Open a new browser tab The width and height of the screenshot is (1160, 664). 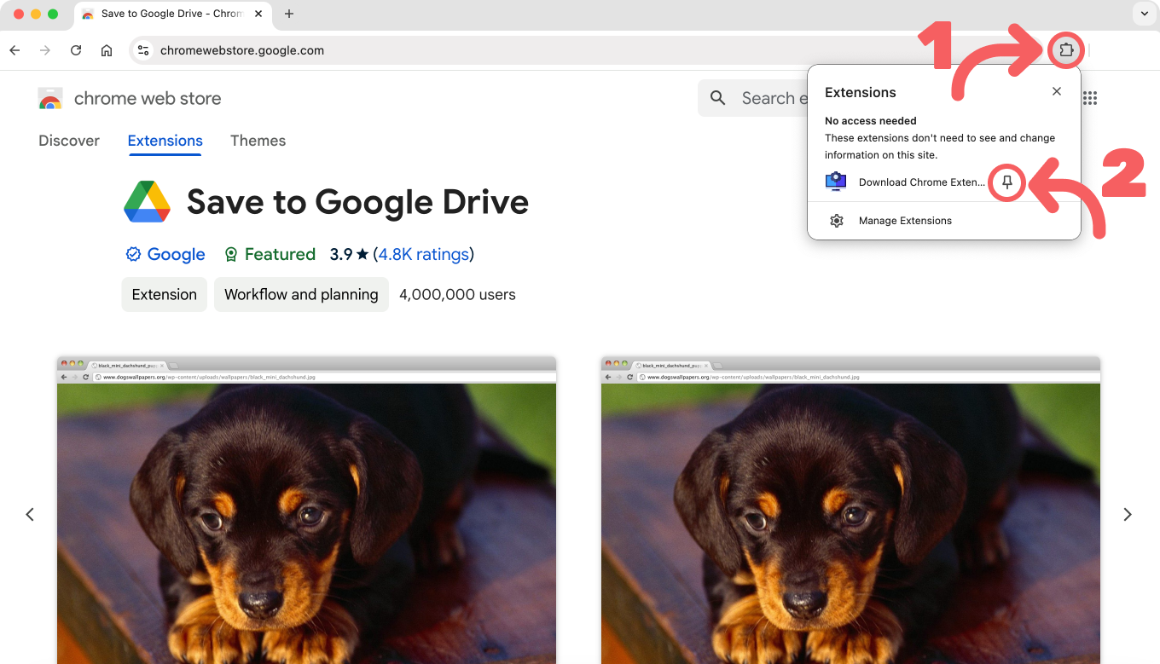[x=289, y=14]
